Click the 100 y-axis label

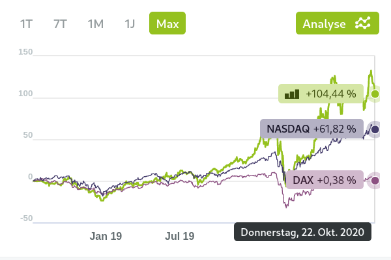[x=26, y=94]
